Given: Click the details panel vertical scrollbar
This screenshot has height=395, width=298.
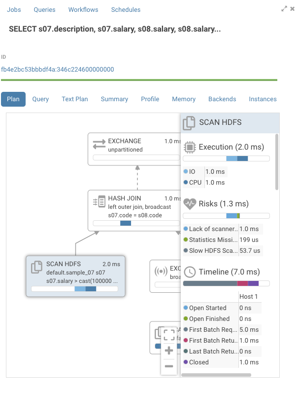Looking at the screenshot, I should coord(277,162).
